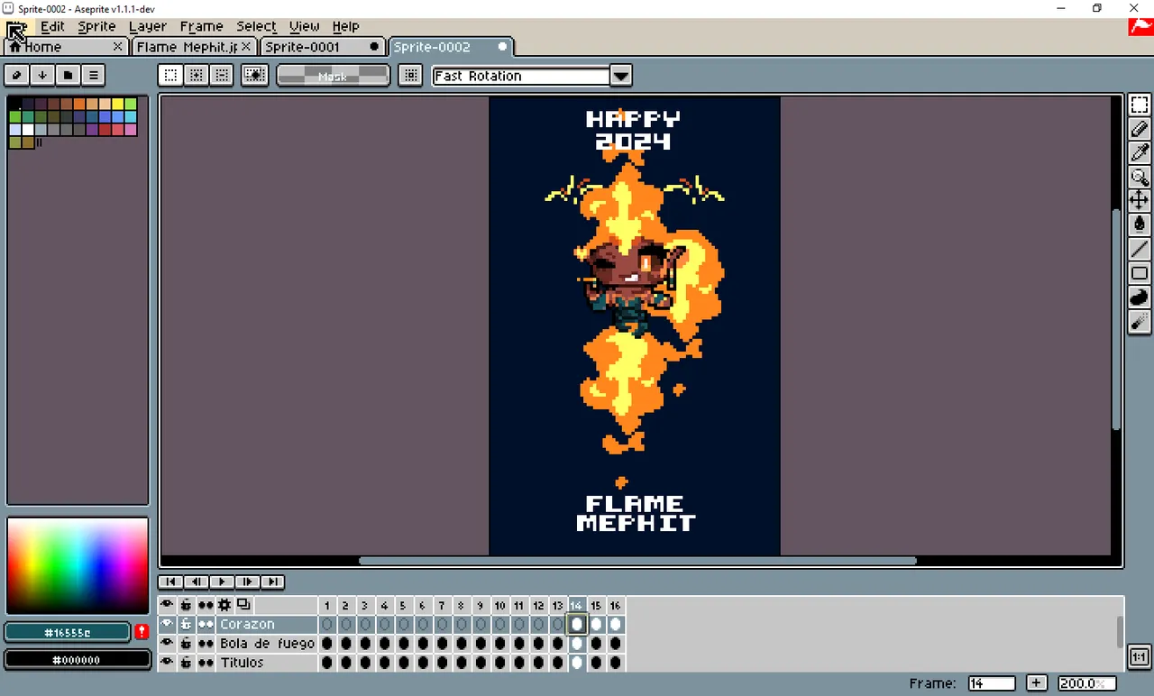Screen dimensions: 1154x696
Task: Hide the Corazon layer
Action: pyautogui.click(x=167, y=624)
